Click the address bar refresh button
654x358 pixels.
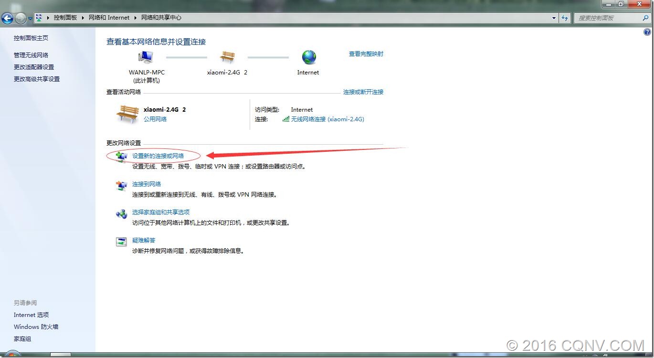click(565, 18)
